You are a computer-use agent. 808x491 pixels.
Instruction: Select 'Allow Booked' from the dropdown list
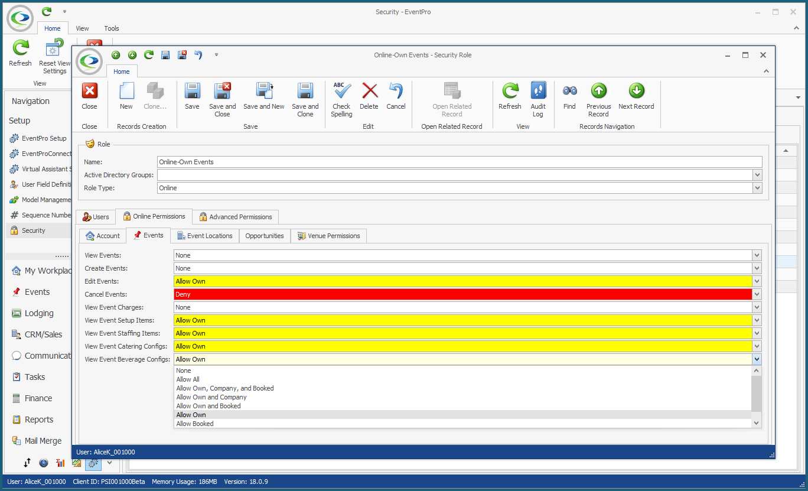click(x=463, y=424)
